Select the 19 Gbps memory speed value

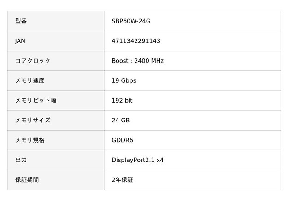[x=124, y=80]
